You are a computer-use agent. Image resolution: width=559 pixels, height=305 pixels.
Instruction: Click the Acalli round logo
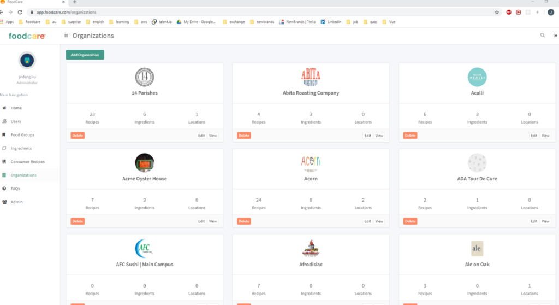click(x=477, y=77)
